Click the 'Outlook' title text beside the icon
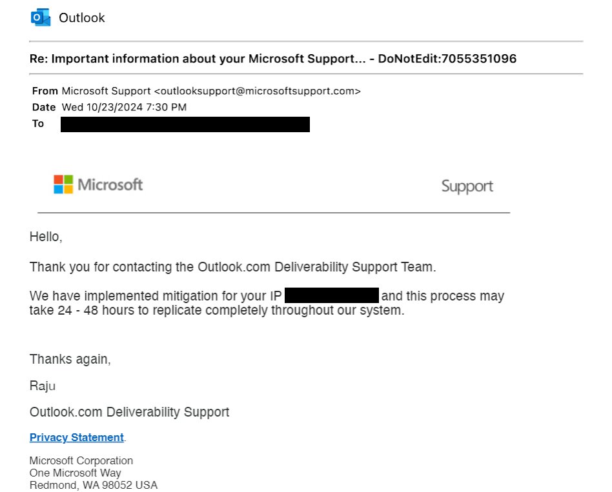The image size is (612, 492). [x=81, y=18]
